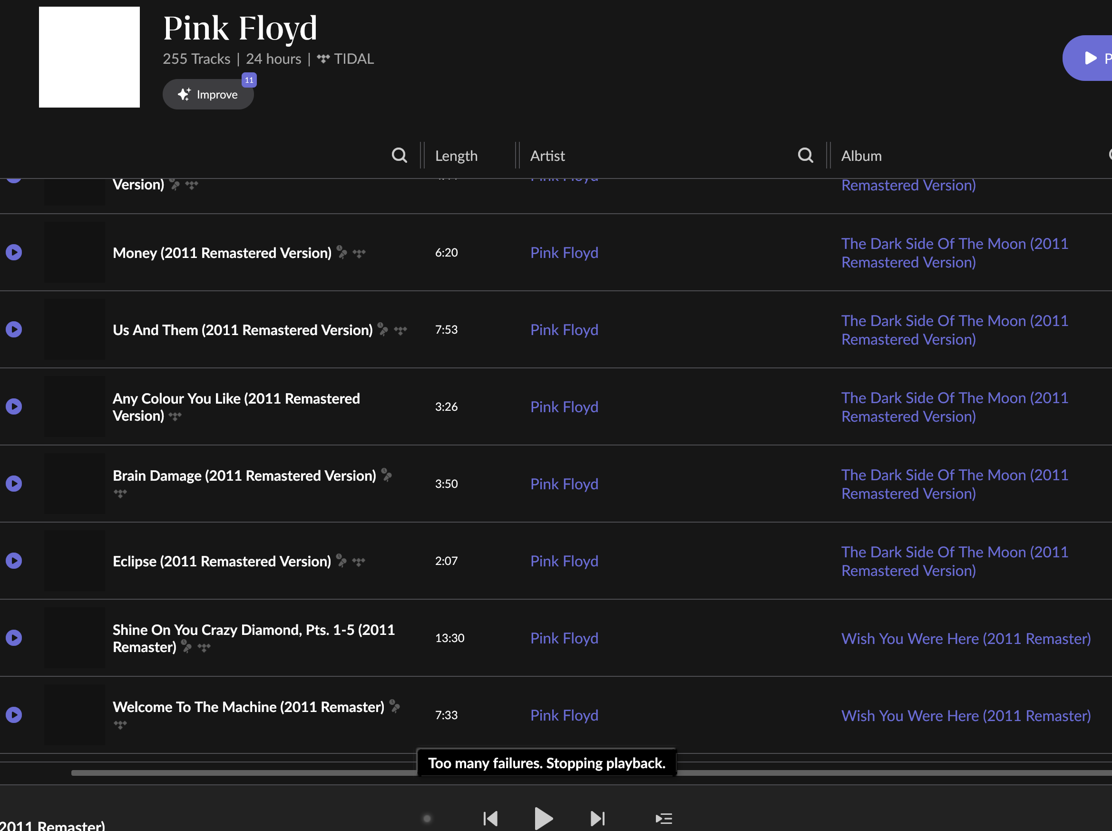The image size is (1112, 831).
Task: Select Money (2011 Remastered Version) title text
Action: click(x=222, y=253)
